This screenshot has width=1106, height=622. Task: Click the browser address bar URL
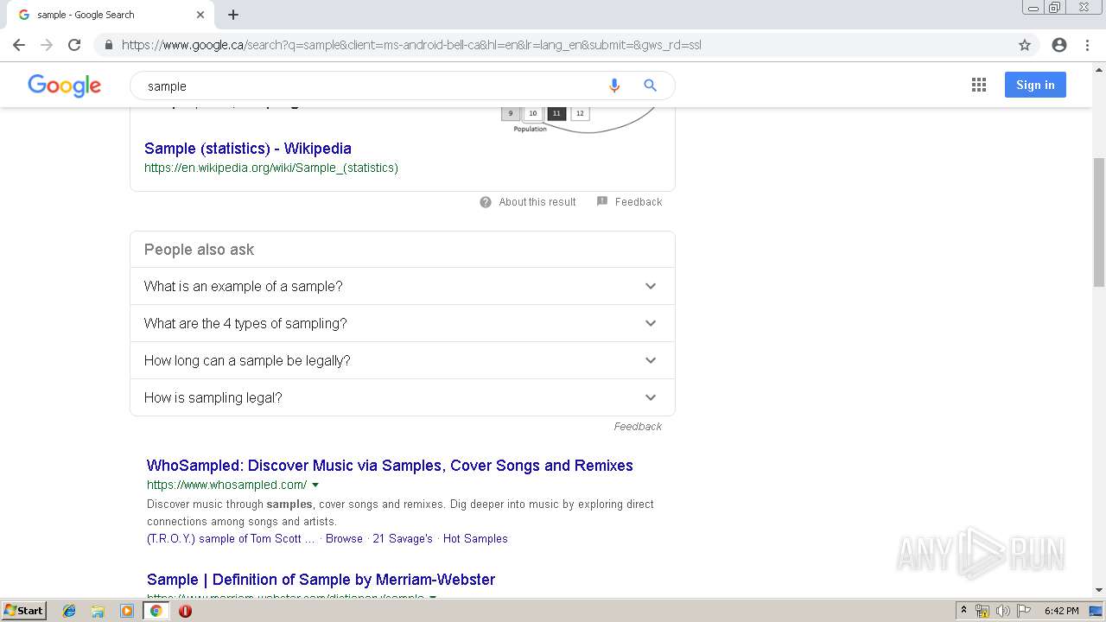pyautogui.click(x=411, y=45)
